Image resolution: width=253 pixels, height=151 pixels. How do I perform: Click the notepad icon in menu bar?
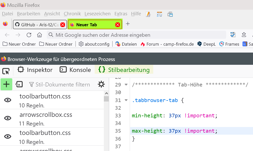click(x=148, y=14)
